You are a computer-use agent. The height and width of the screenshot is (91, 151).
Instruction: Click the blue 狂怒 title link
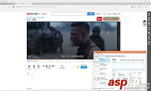pyautogui.click(x=29, y=20)
